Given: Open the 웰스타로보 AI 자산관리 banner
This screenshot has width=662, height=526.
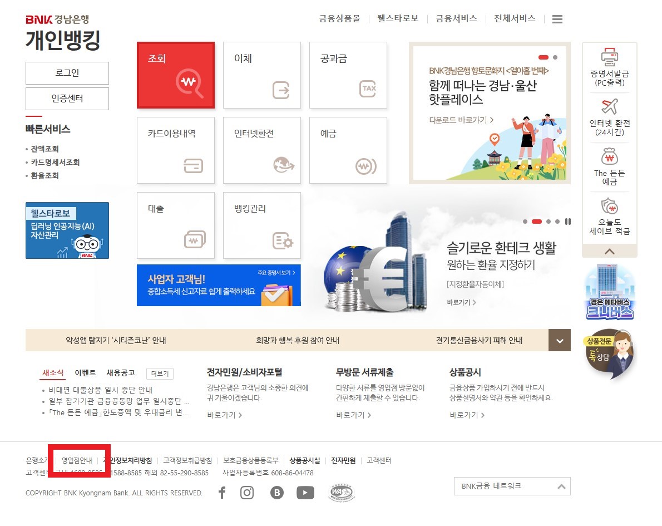Looking at the screenshot, I should [x=67, y=230].
